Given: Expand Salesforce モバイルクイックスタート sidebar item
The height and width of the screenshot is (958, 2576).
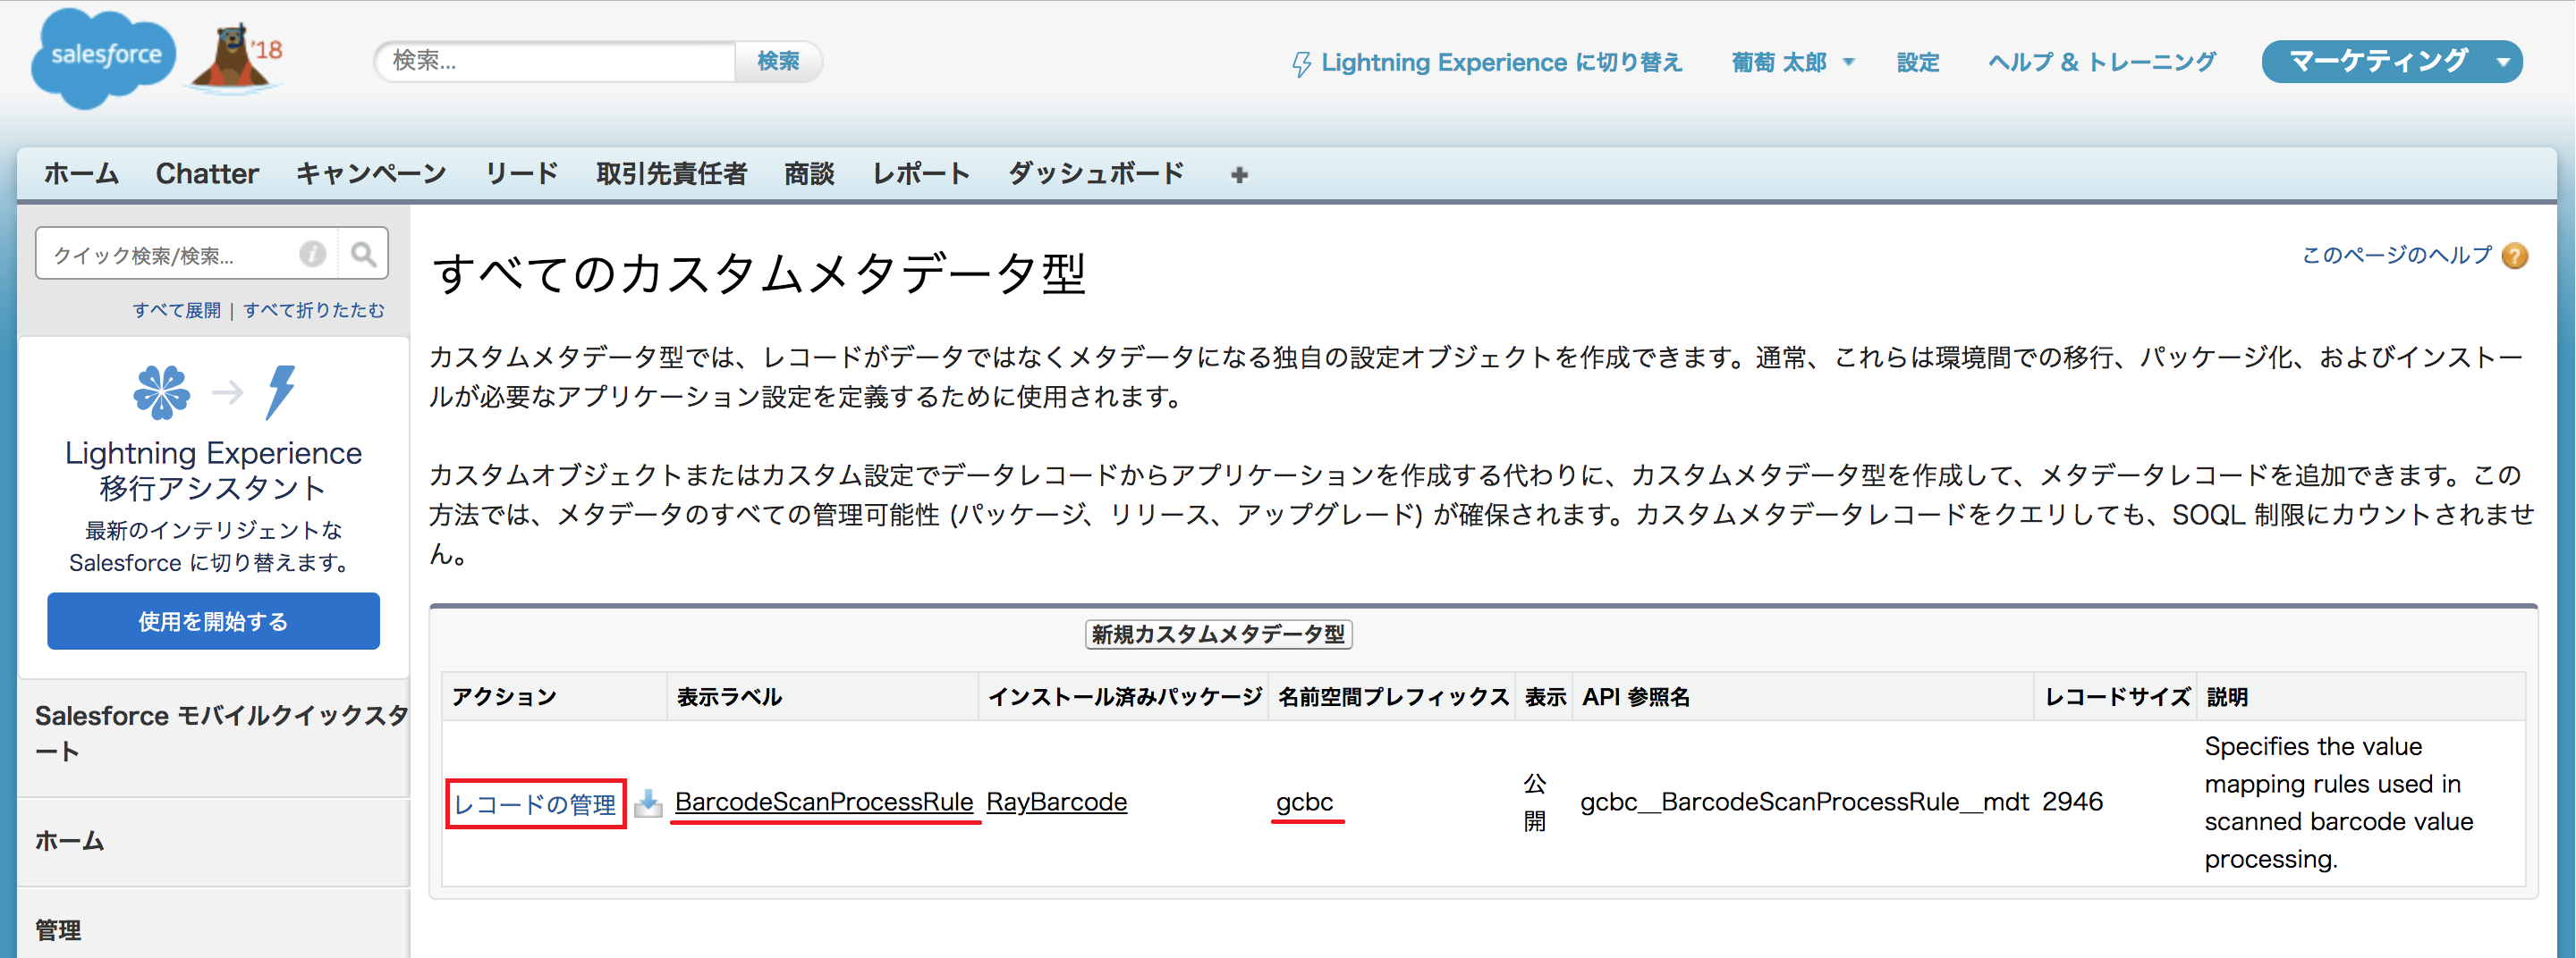Looking at the screenshot, I should click(x=220, y=733).
